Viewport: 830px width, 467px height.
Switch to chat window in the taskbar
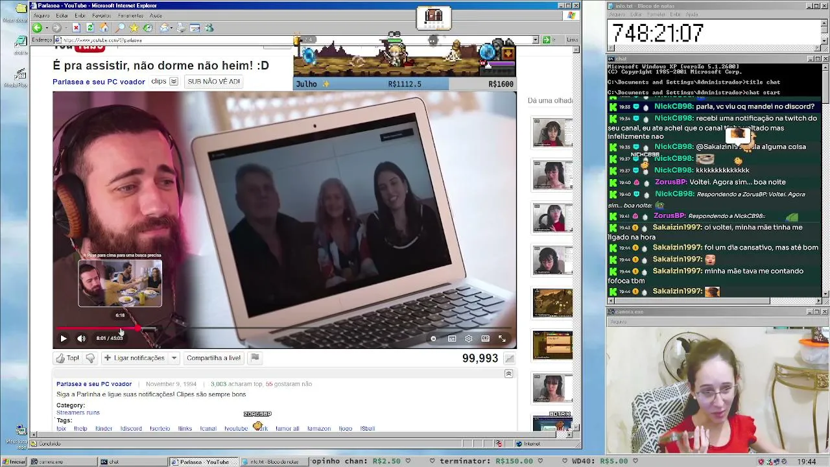[133, 462]
